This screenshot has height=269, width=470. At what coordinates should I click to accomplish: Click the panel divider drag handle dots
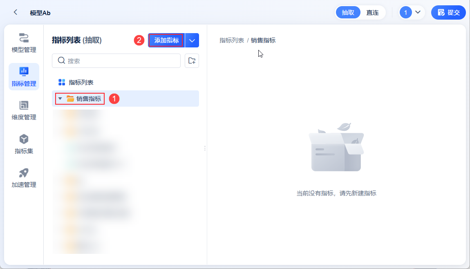(x=205, y=148)
